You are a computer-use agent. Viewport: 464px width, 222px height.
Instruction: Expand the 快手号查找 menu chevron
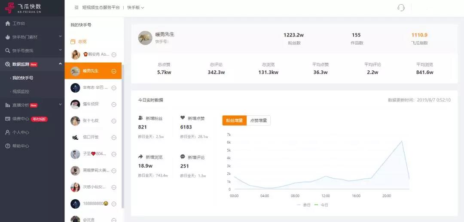pyautogui.click(x=61, y=50)
